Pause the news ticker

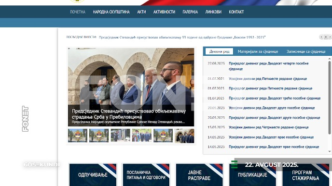(x=326, y=37)
